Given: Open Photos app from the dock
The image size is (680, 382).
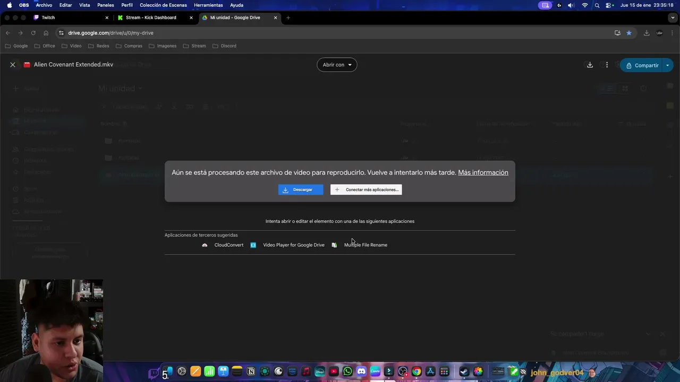Looking at the screenshot, I should tap(478, 371).
